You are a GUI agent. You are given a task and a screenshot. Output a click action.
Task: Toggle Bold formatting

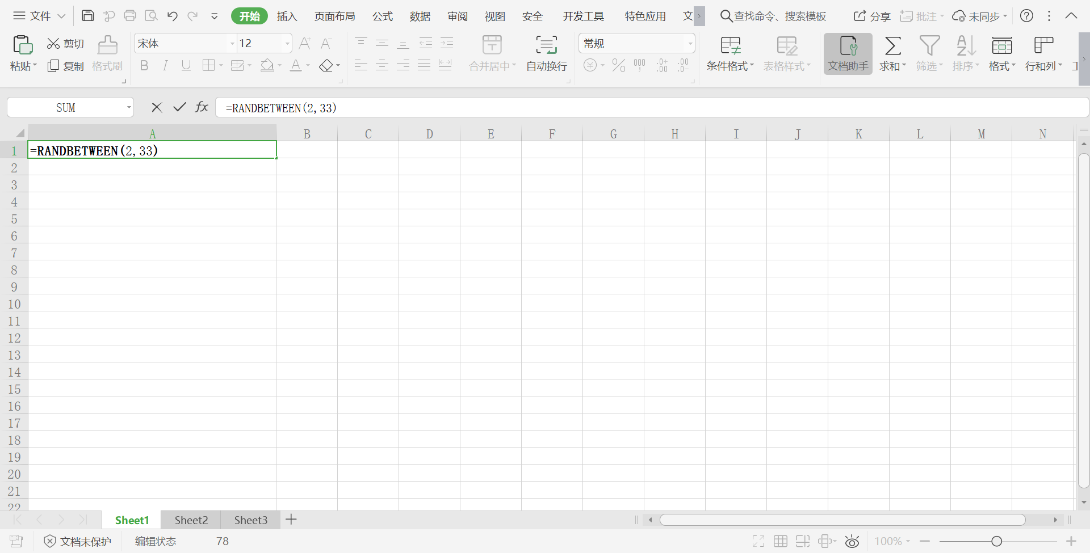pos(144,66)
